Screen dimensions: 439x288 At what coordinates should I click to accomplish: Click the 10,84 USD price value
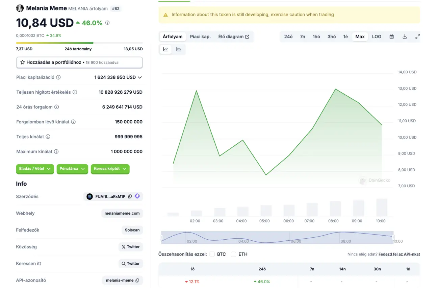[45, 23]
